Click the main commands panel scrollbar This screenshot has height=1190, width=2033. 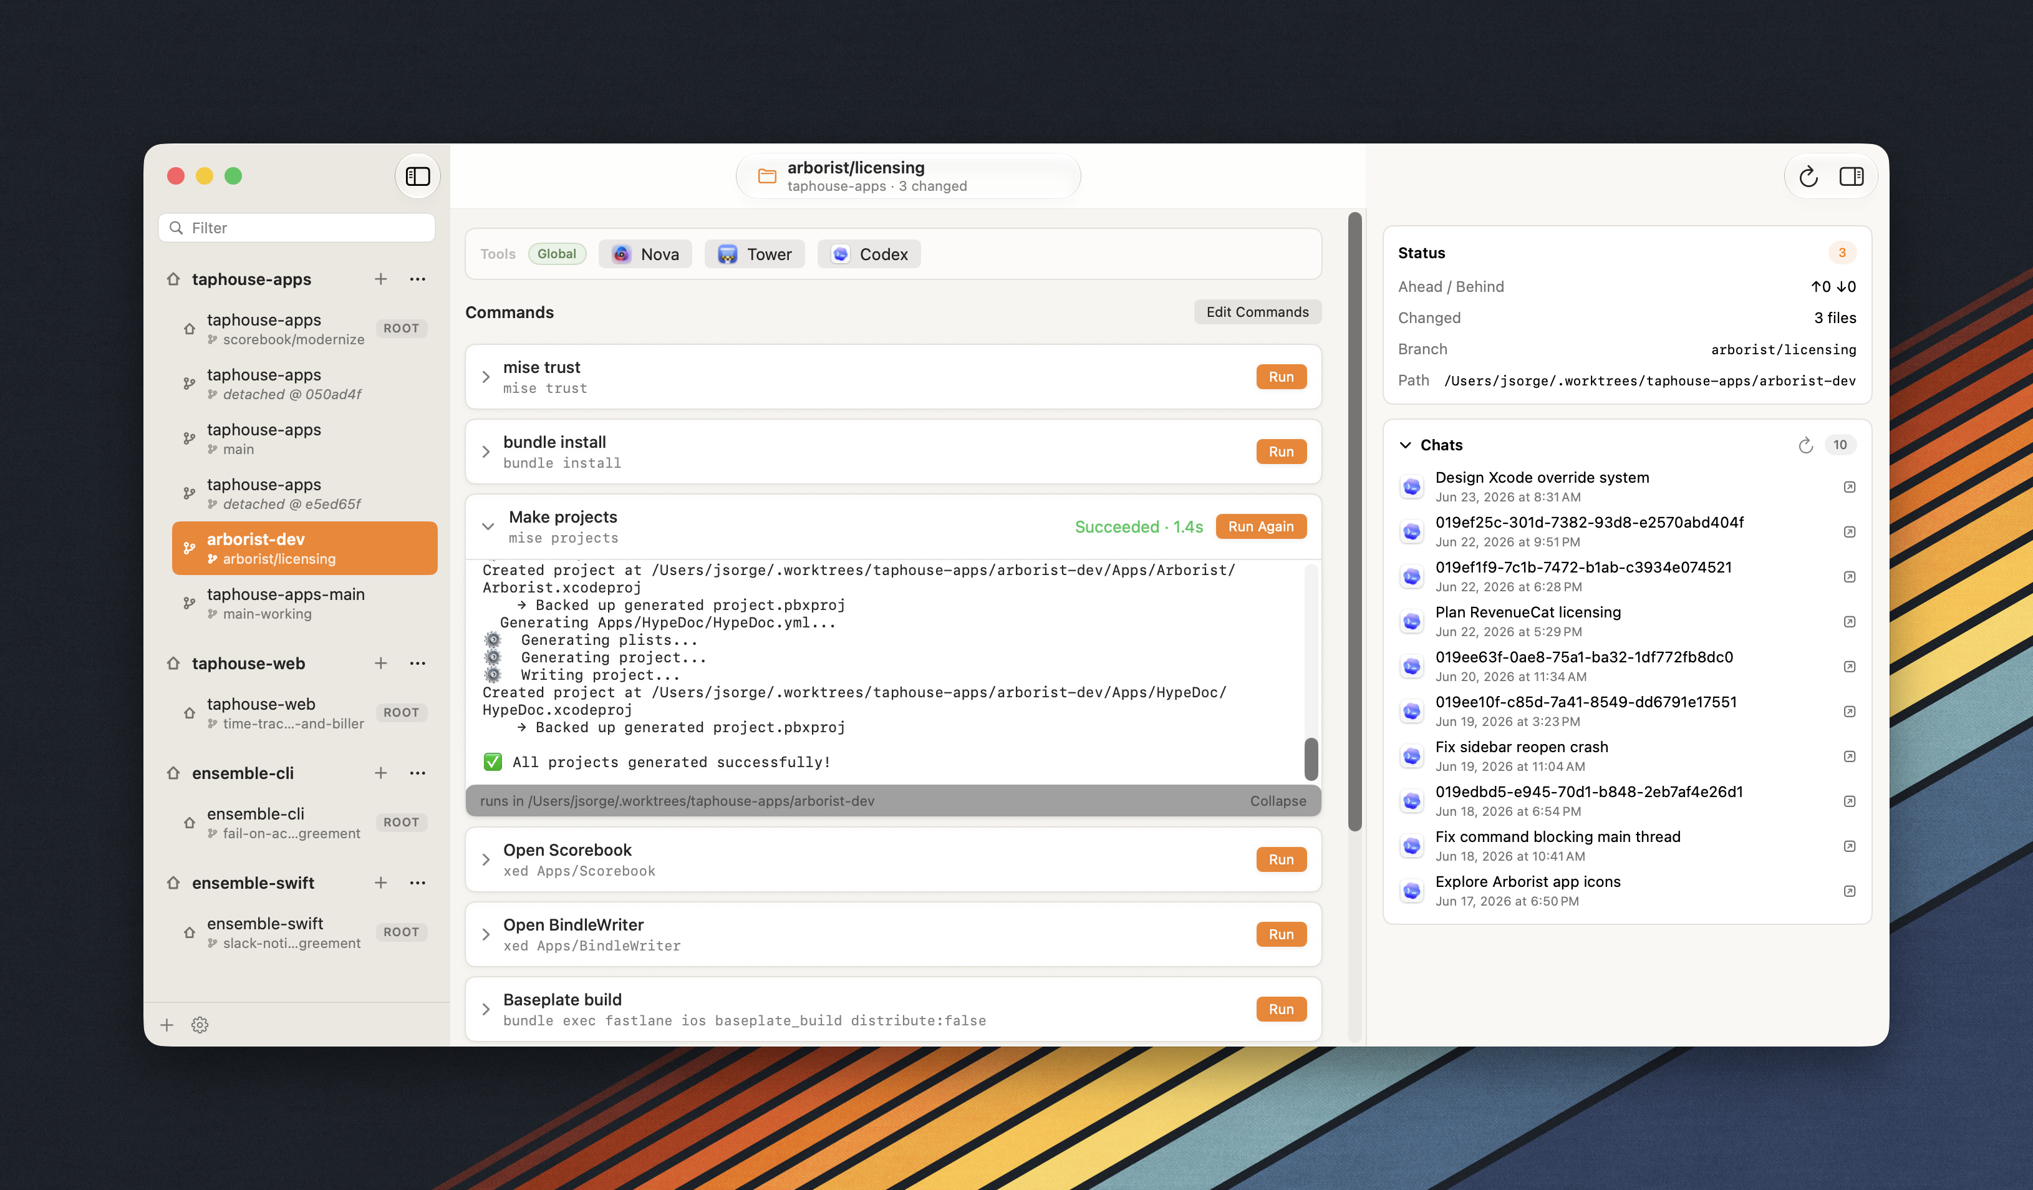click(x=1355, y=521)
